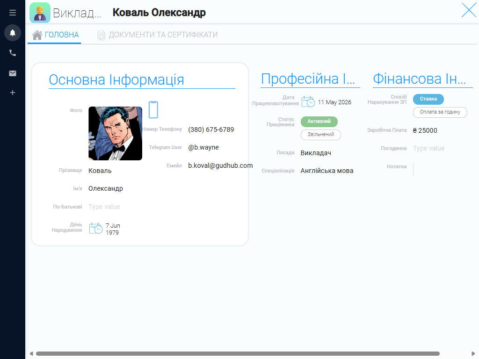Click the Виклад... app name label

77,13
